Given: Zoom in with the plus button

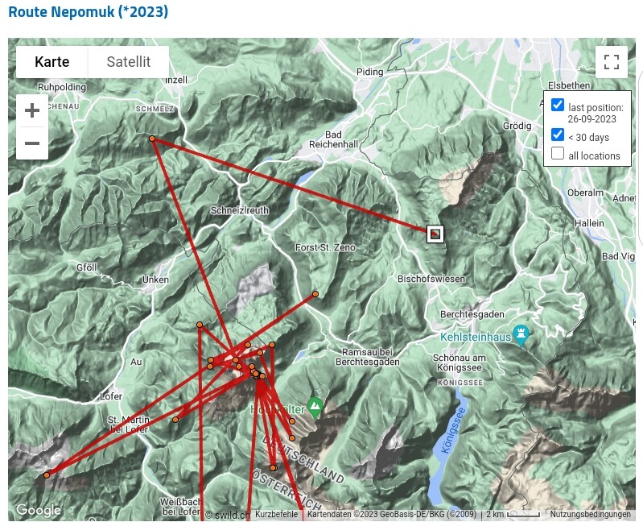Looking at the screenshot, I should (x=32, y=110).
